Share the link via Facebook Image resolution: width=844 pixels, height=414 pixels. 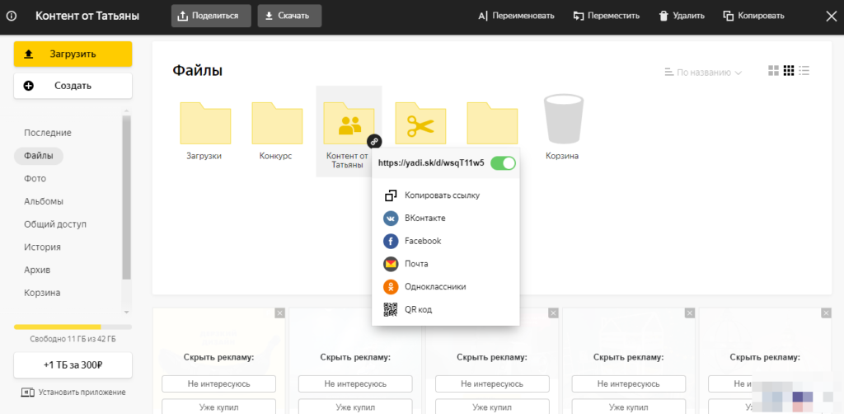point(391,242)
